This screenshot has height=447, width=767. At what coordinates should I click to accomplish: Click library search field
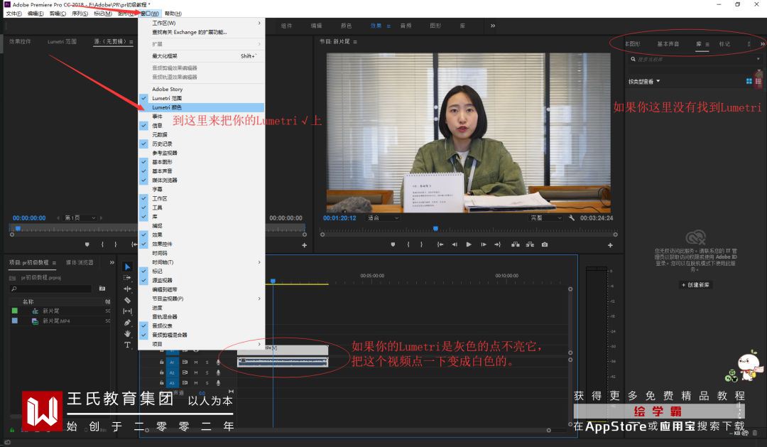click(695, 59)
